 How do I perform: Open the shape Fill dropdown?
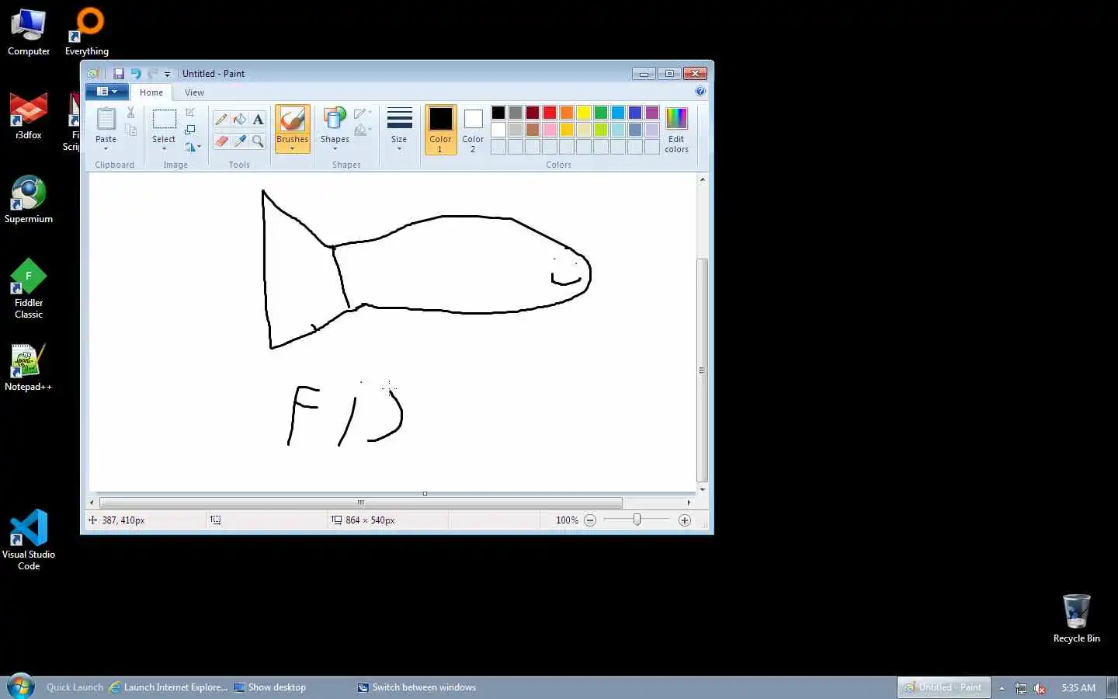click(x=363, y=130)
